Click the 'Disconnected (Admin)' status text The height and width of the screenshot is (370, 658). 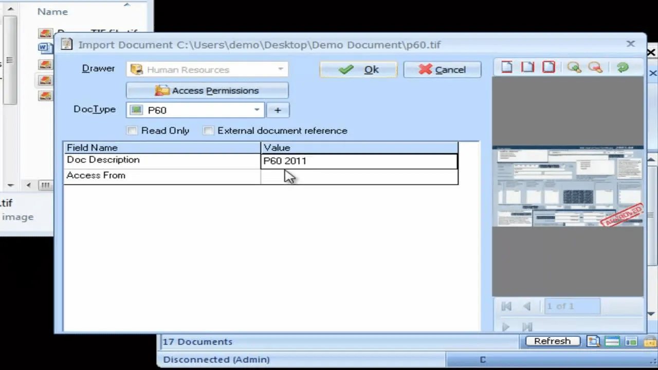pos(216,360)
